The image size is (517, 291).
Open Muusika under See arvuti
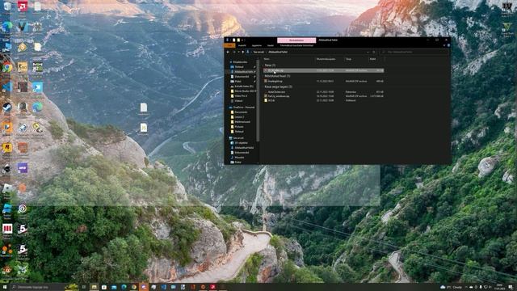click(239, 158)
